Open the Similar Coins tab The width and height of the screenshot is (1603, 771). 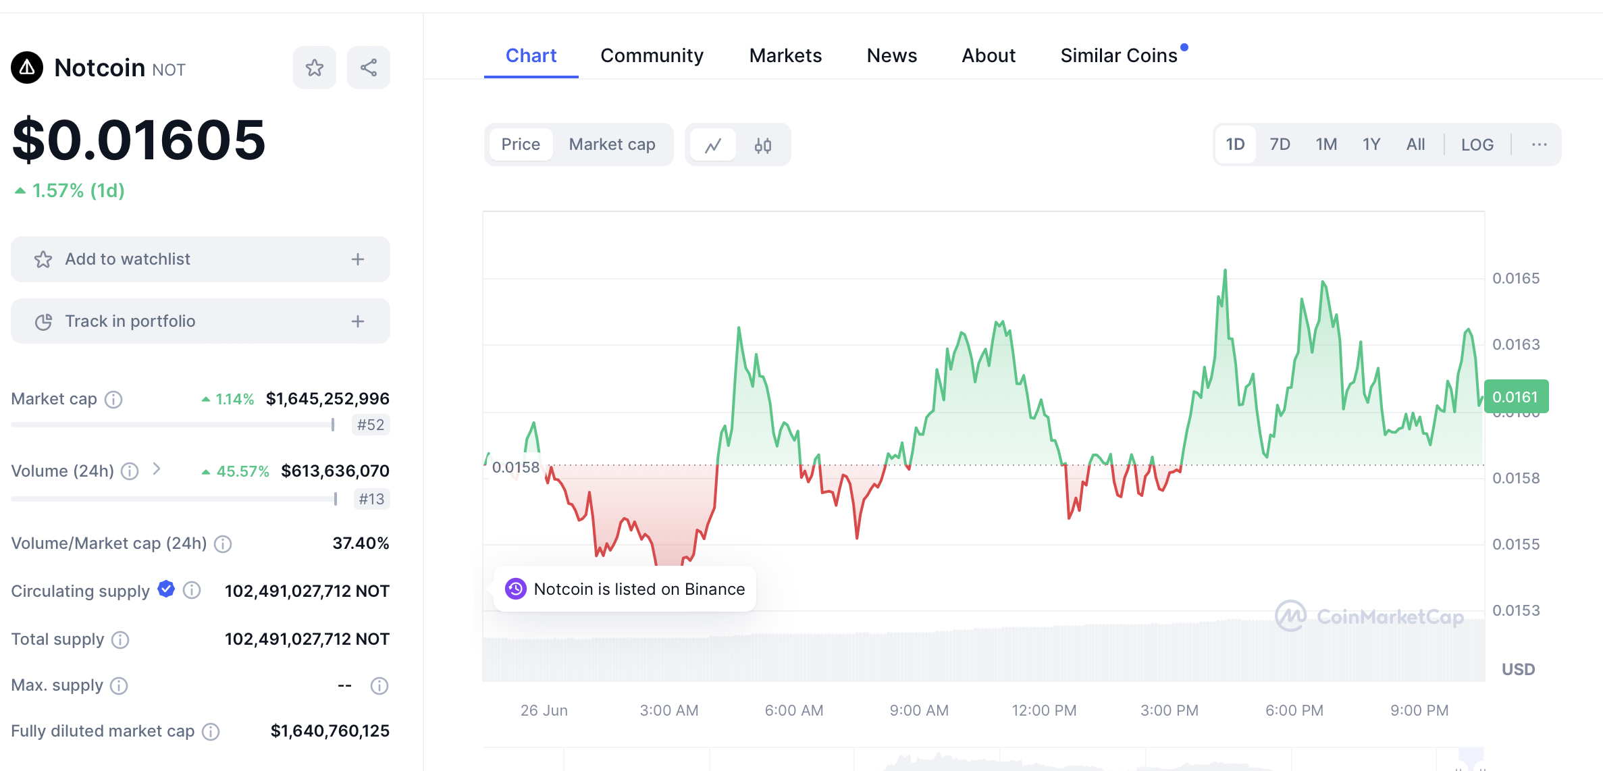pos(1118,55)
